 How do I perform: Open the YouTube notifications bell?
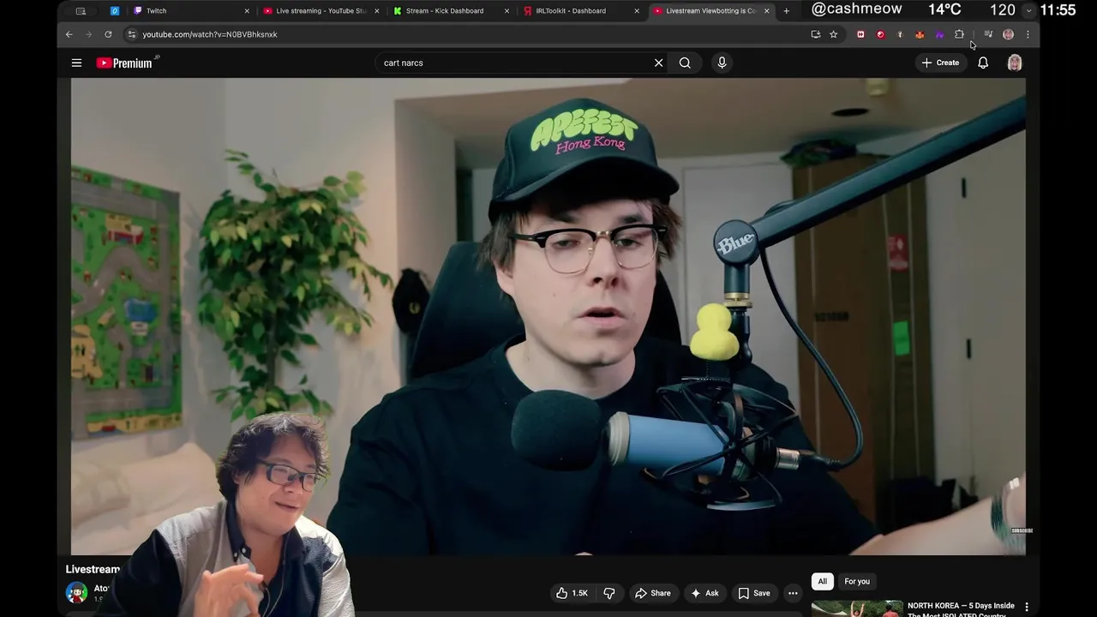[983, 63]
